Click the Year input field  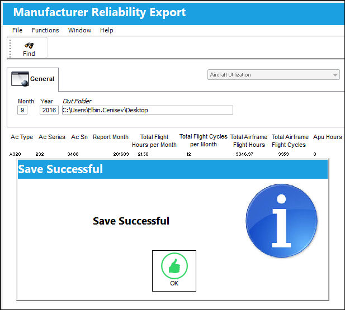coord(49,110)
